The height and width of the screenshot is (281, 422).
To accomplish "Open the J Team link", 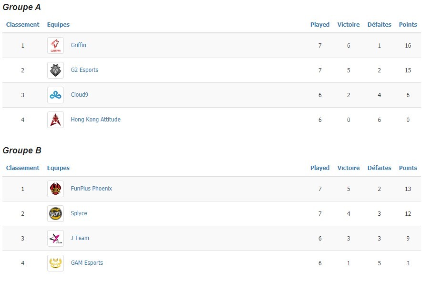I will pos(80,238).
